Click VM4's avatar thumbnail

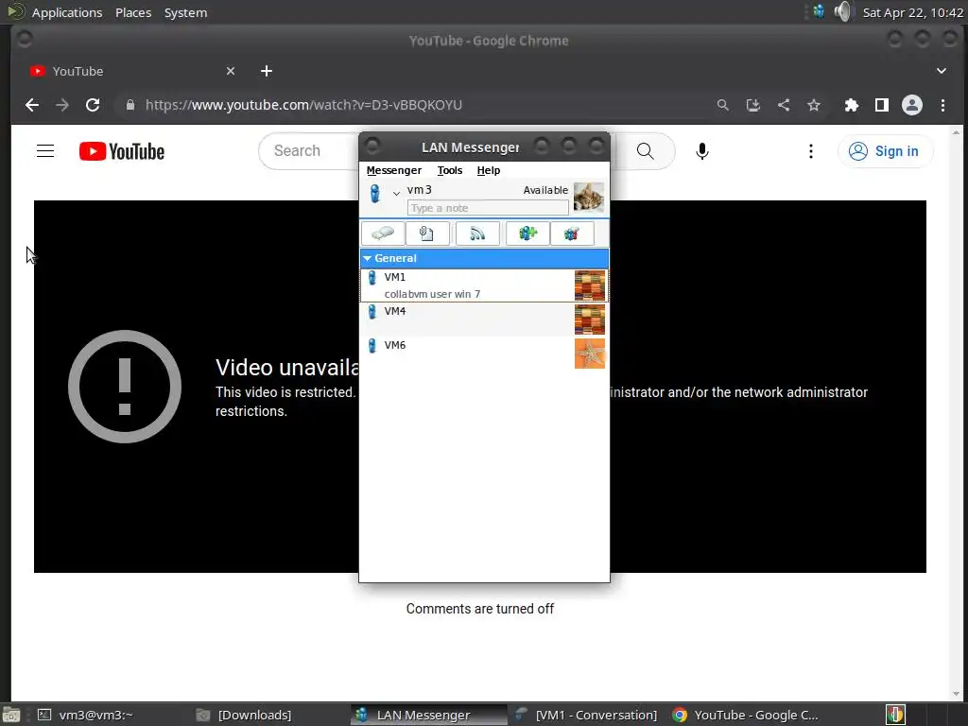click(x=590, y=320)
